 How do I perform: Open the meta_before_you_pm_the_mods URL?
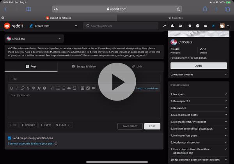click(x=99, y=56)
